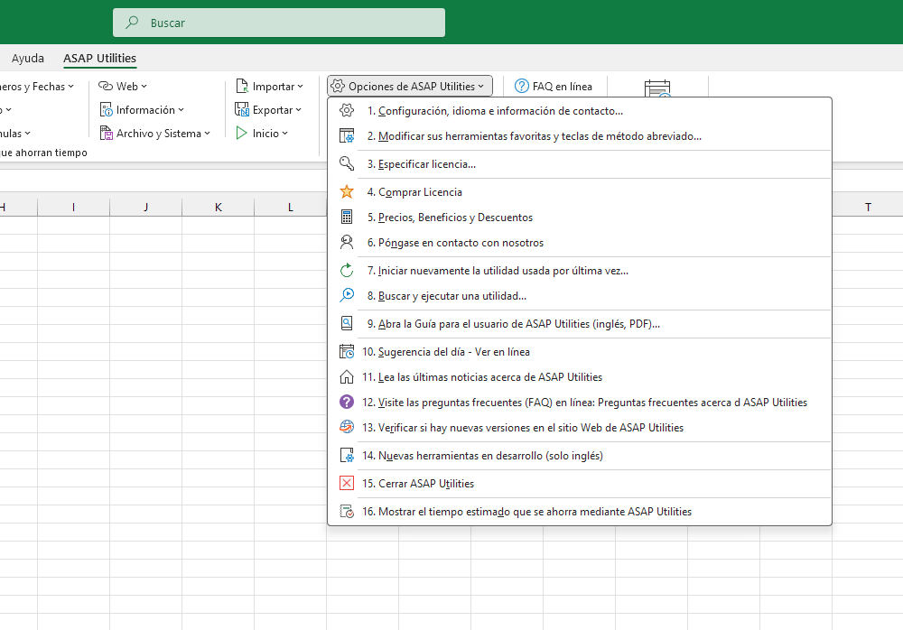Viewport: 903px width, 630px height.
Task: Choose Mostrar el tiempo estimado entry
Action: 580,512
